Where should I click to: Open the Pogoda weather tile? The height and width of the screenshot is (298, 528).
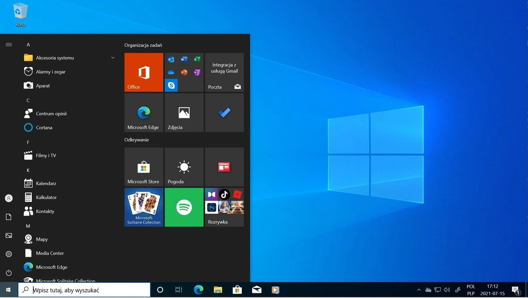[x=184, y=167]
